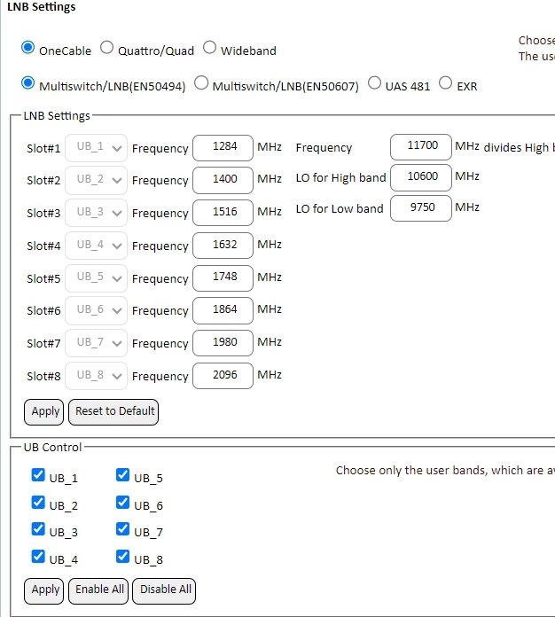Apply the UB Control selection
Screen dimensions: 555x617
[43, 590]
